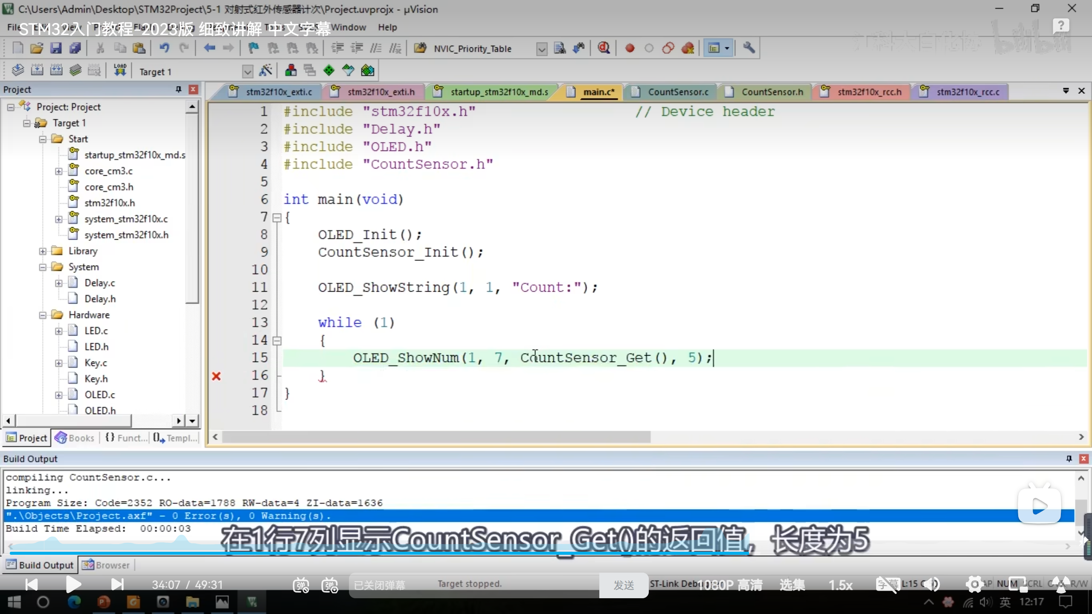Open the Target 1 dropdown
The height and width of the screenshot is (614, 1092).
click(247, 71)
